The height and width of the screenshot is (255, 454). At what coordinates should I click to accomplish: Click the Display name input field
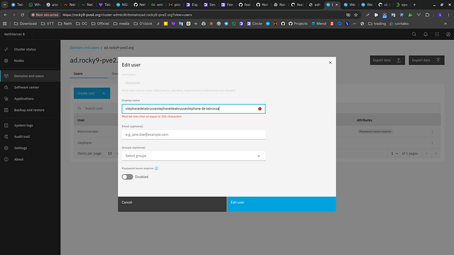pyautogui.click(x=193, y=108)
